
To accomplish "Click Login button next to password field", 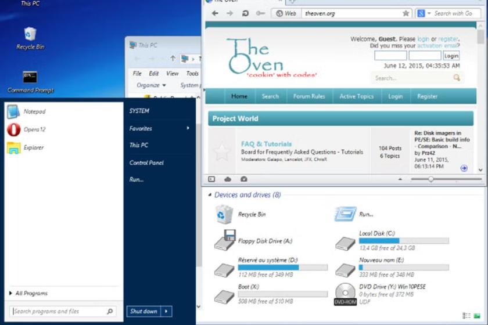I will pos(451,56).
